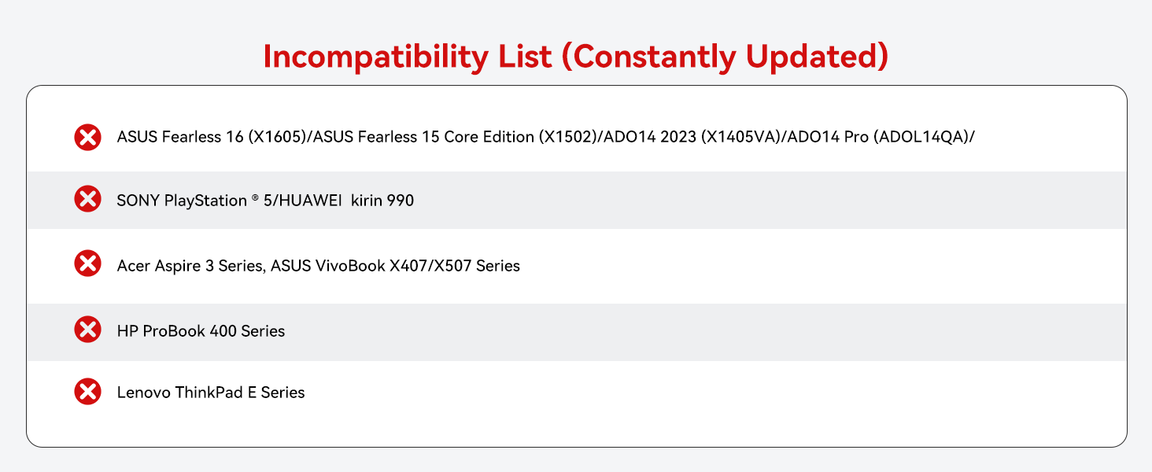
Task: Select the "ADO14 2023 (X1405VA)" entry
Action: pos(692,138)
